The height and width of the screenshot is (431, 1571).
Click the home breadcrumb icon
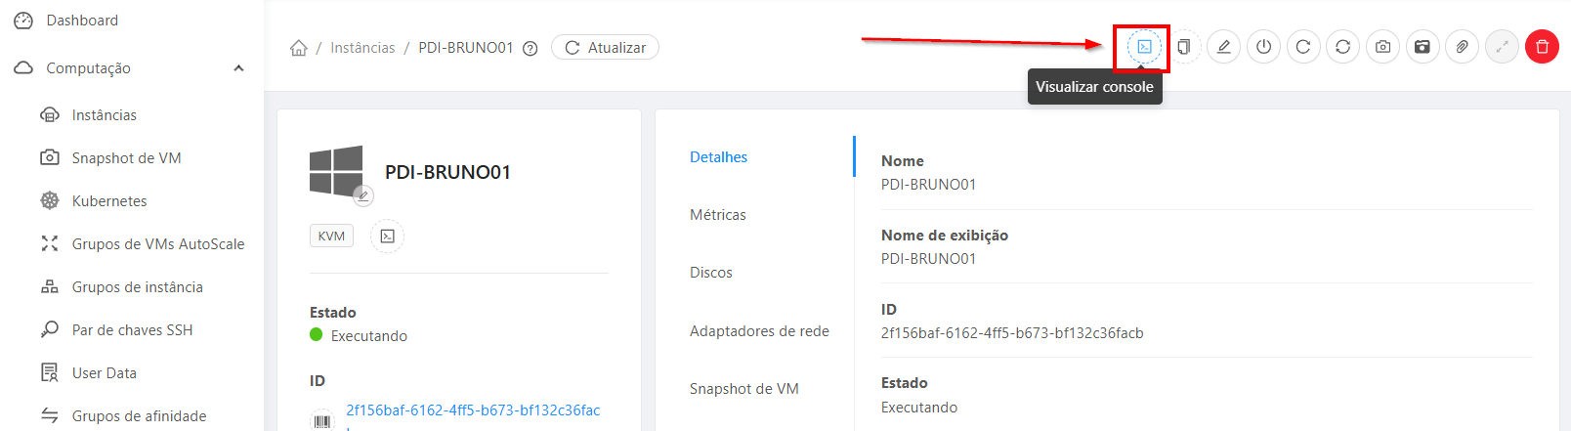tap(299, 48)
